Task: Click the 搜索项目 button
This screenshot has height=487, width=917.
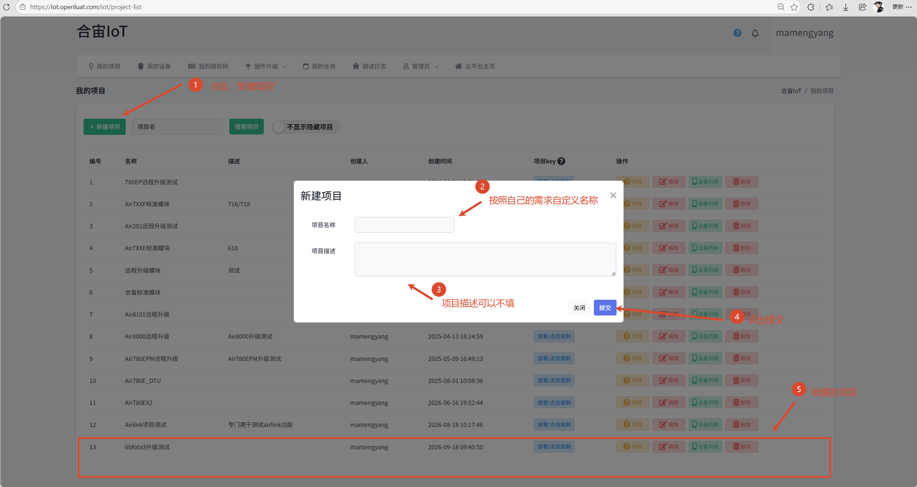Action: [x=247, y=127]
